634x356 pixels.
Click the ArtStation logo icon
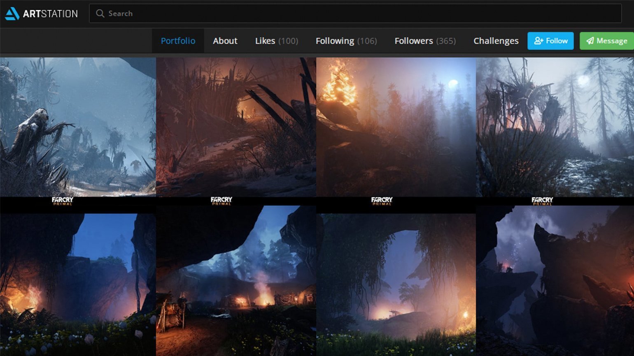click(x=12, y=14)
